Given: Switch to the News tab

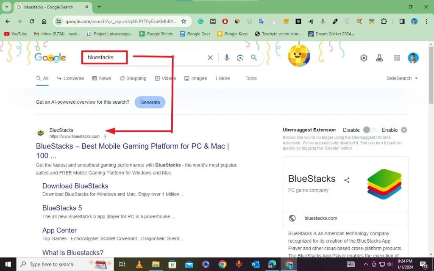Looking at the screenshot, I should 102,78.
